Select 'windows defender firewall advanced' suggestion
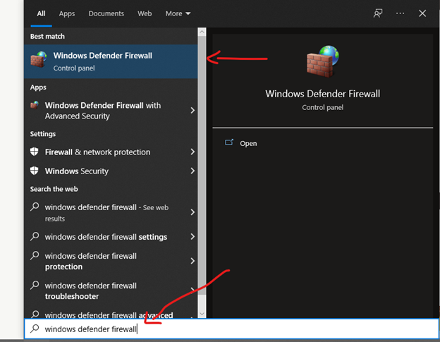Screen dimensions: 440x342 (x=111, y=314)
